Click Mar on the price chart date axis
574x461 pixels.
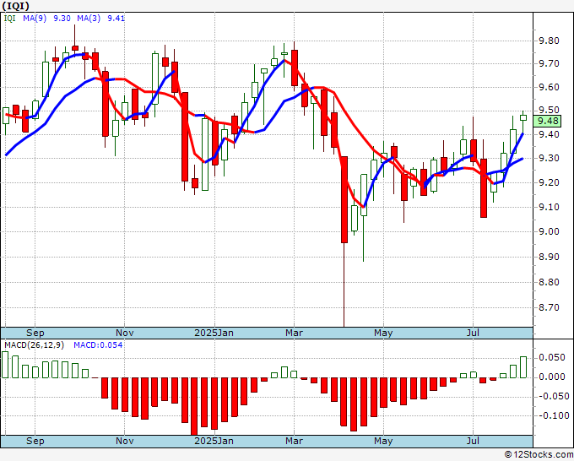point(294,333)
